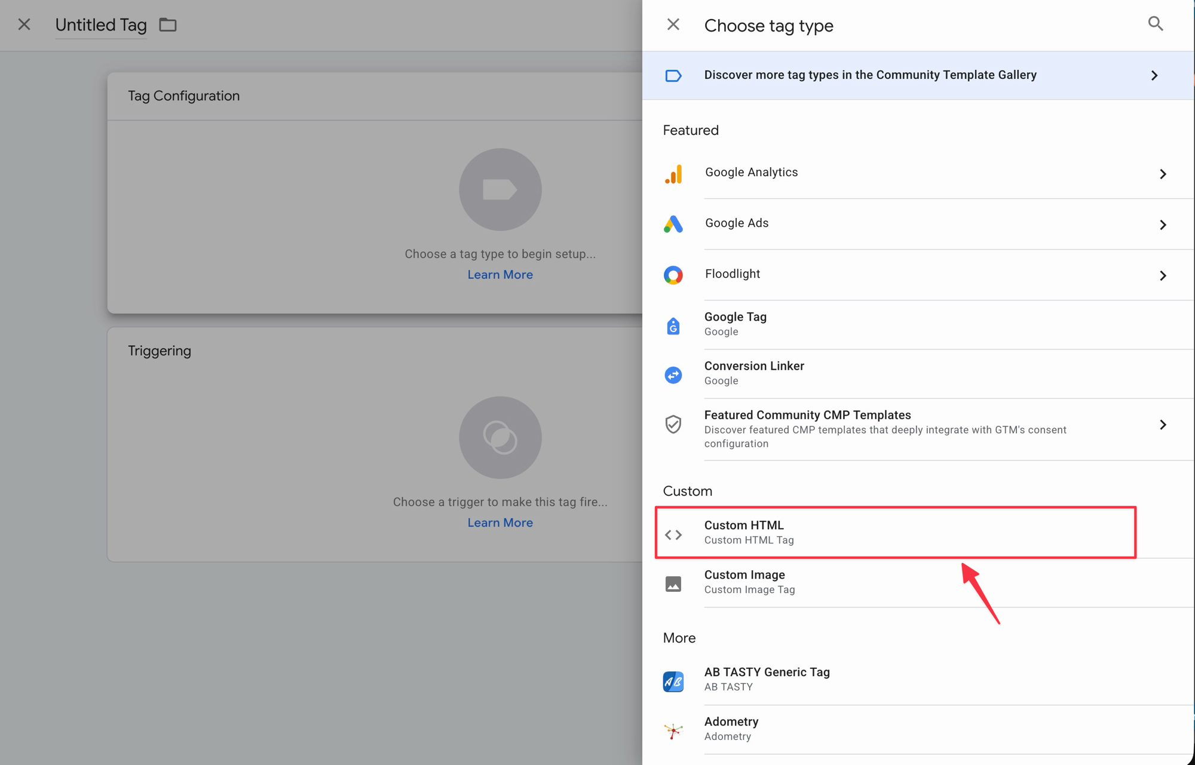The height and width of the screenshot is (765, 1195).
Task: Close the Untitled Tag editor
Action: coord(24,24)
